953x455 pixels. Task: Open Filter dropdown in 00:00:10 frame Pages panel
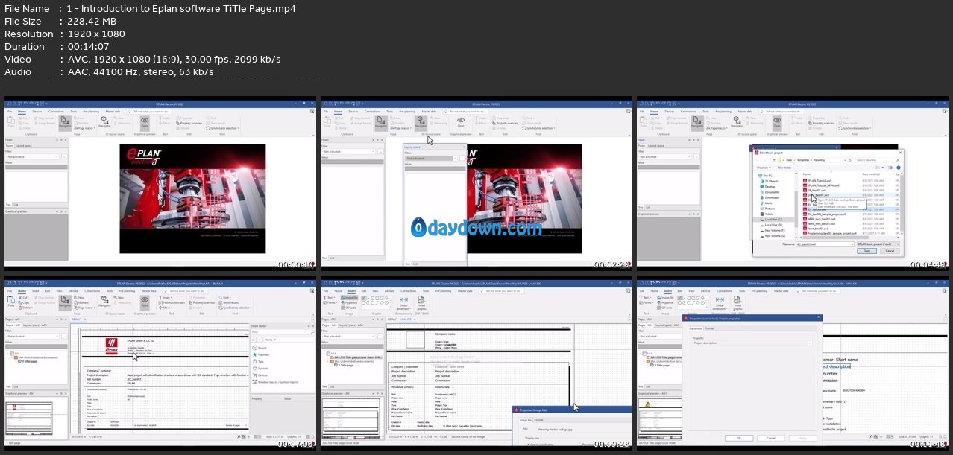coord(32,157)
